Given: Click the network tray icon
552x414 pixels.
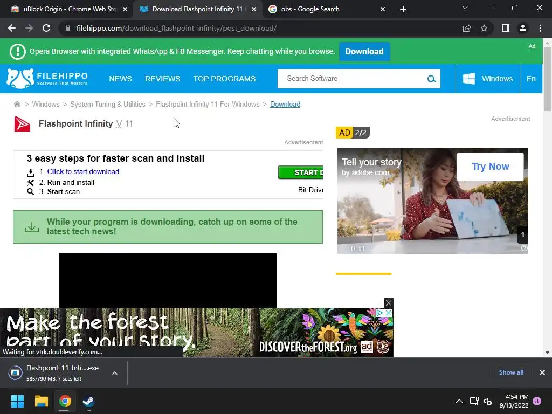Looking at the screenshot, I should 474,401.
